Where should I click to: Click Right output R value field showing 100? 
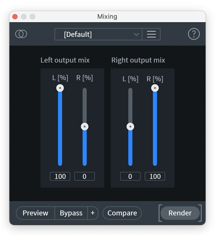click(155, 176)
